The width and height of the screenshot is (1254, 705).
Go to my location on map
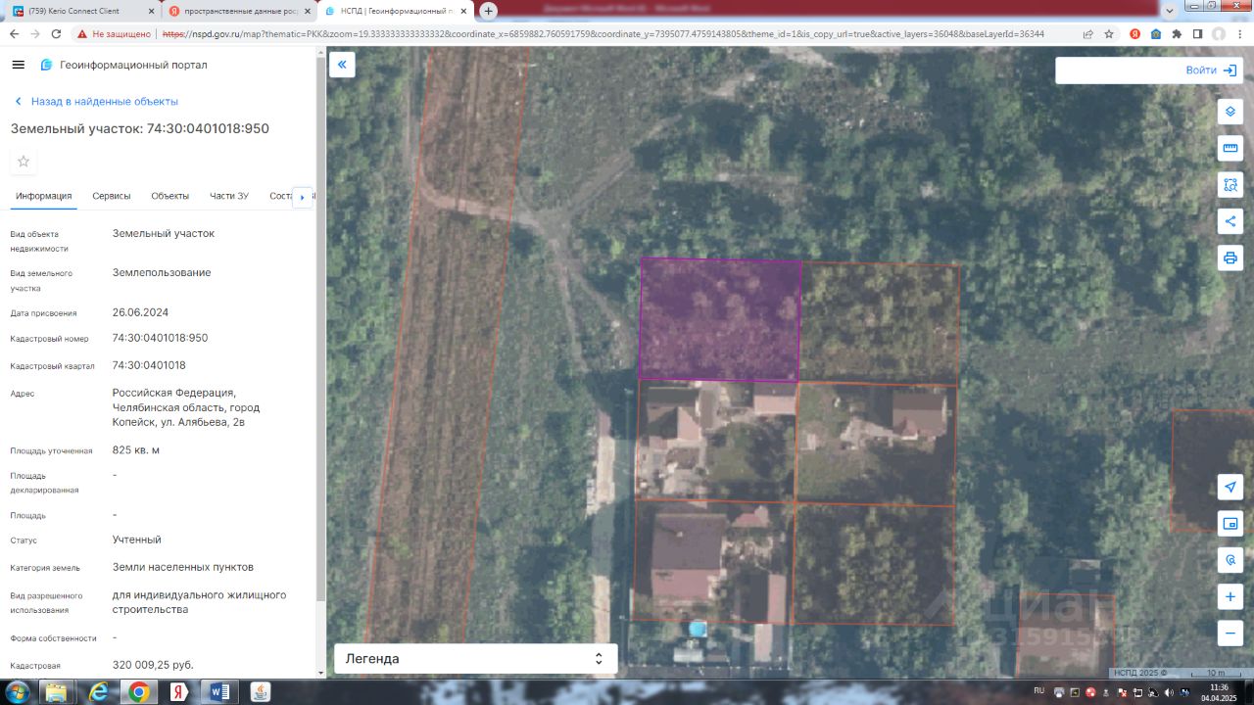coord(1230,487)
